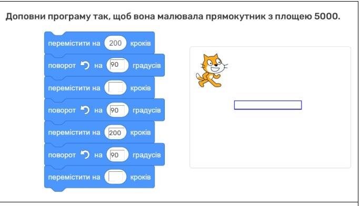Click the градусів label of the second поворот block
Image resolution: width=360 pixels, height=206 pixels.
tap(147, 110)
